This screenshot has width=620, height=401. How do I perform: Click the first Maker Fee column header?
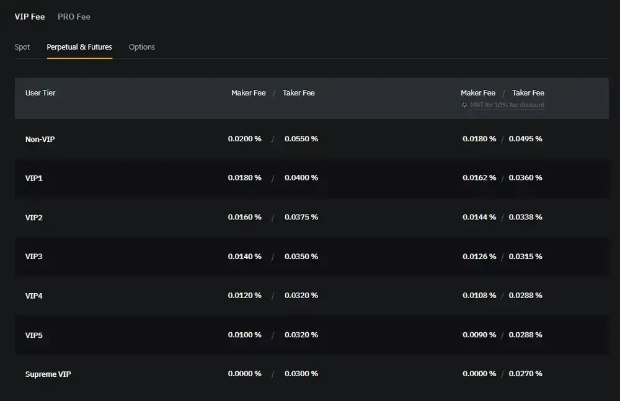pyautogui.click(x=248, y=93)
